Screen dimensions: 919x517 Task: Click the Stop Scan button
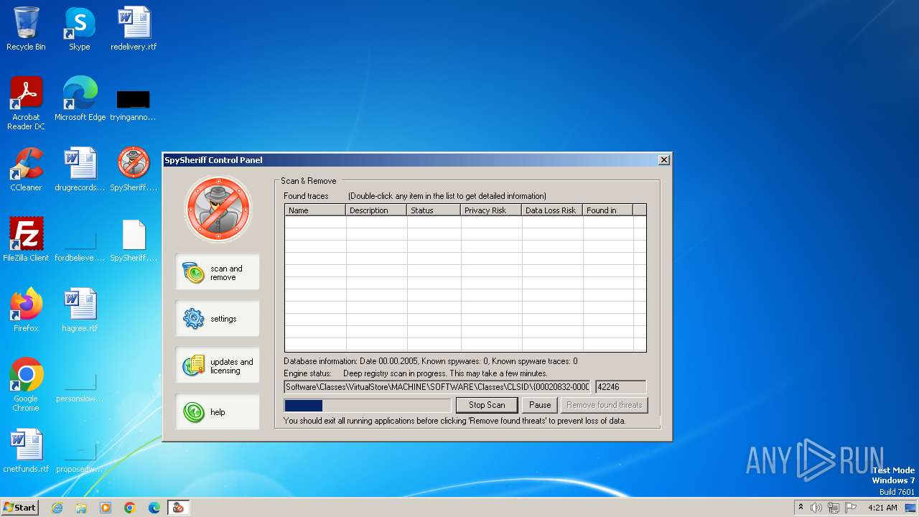tap(487, 405)
